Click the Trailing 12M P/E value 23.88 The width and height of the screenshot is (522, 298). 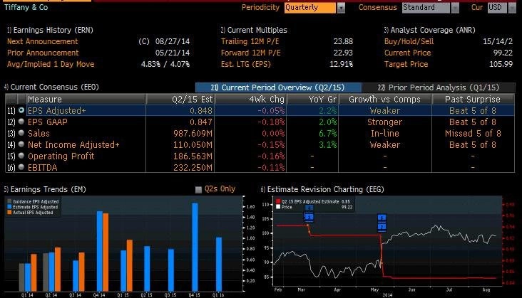coord(343,41)
